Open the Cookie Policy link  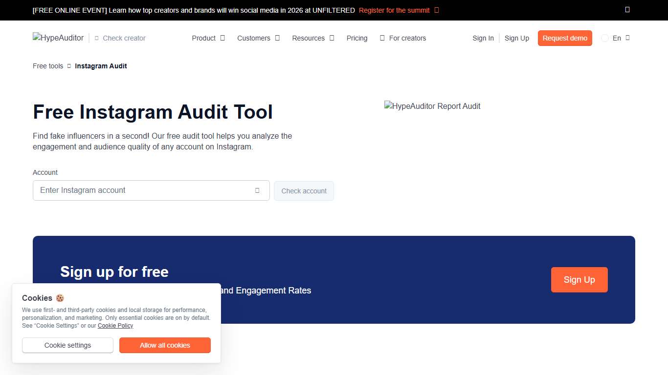point(115,326)
